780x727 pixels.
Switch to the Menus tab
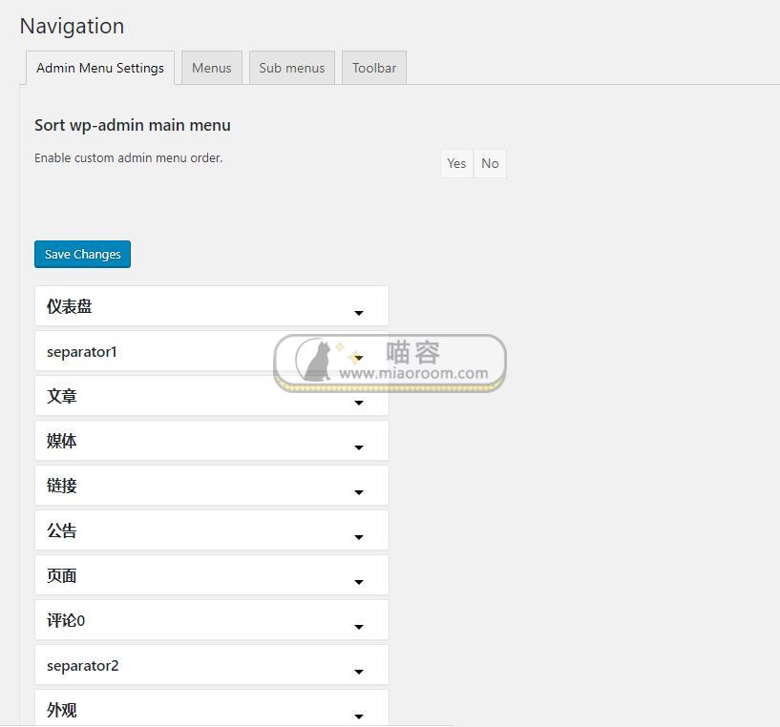pyautogui.click(x=211, y=68)
